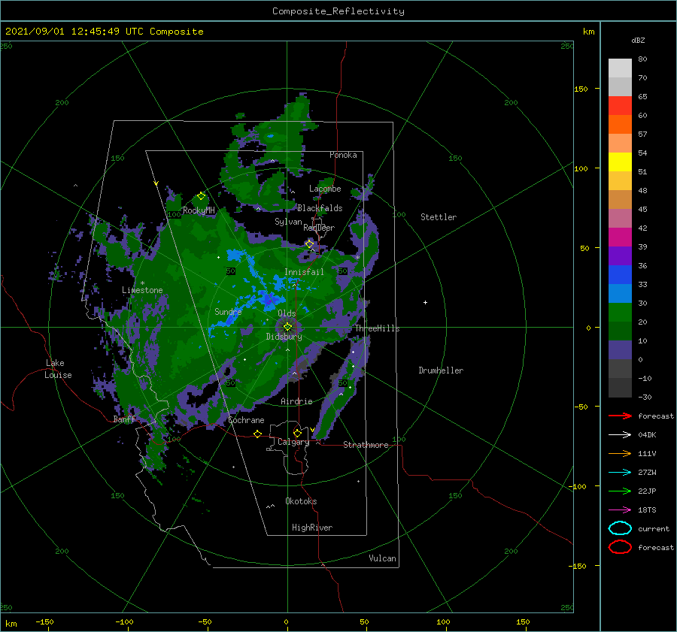
Task: Click the yellow radar site marker at Olds
Action: [287, 327]
